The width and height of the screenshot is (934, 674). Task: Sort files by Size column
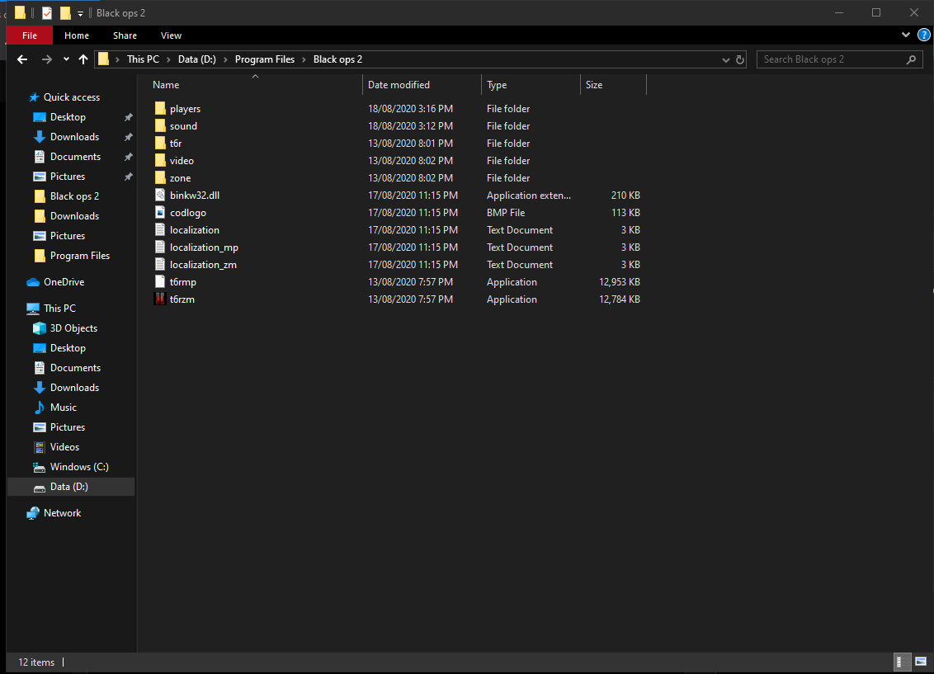point(594,85)
